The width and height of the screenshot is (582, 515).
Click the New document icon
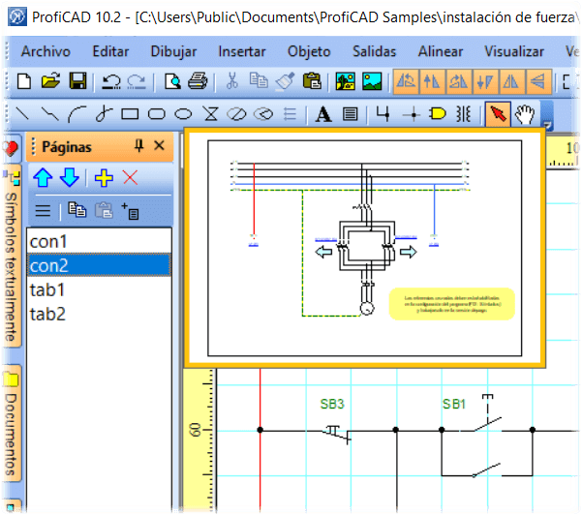[x=24, y=81]
